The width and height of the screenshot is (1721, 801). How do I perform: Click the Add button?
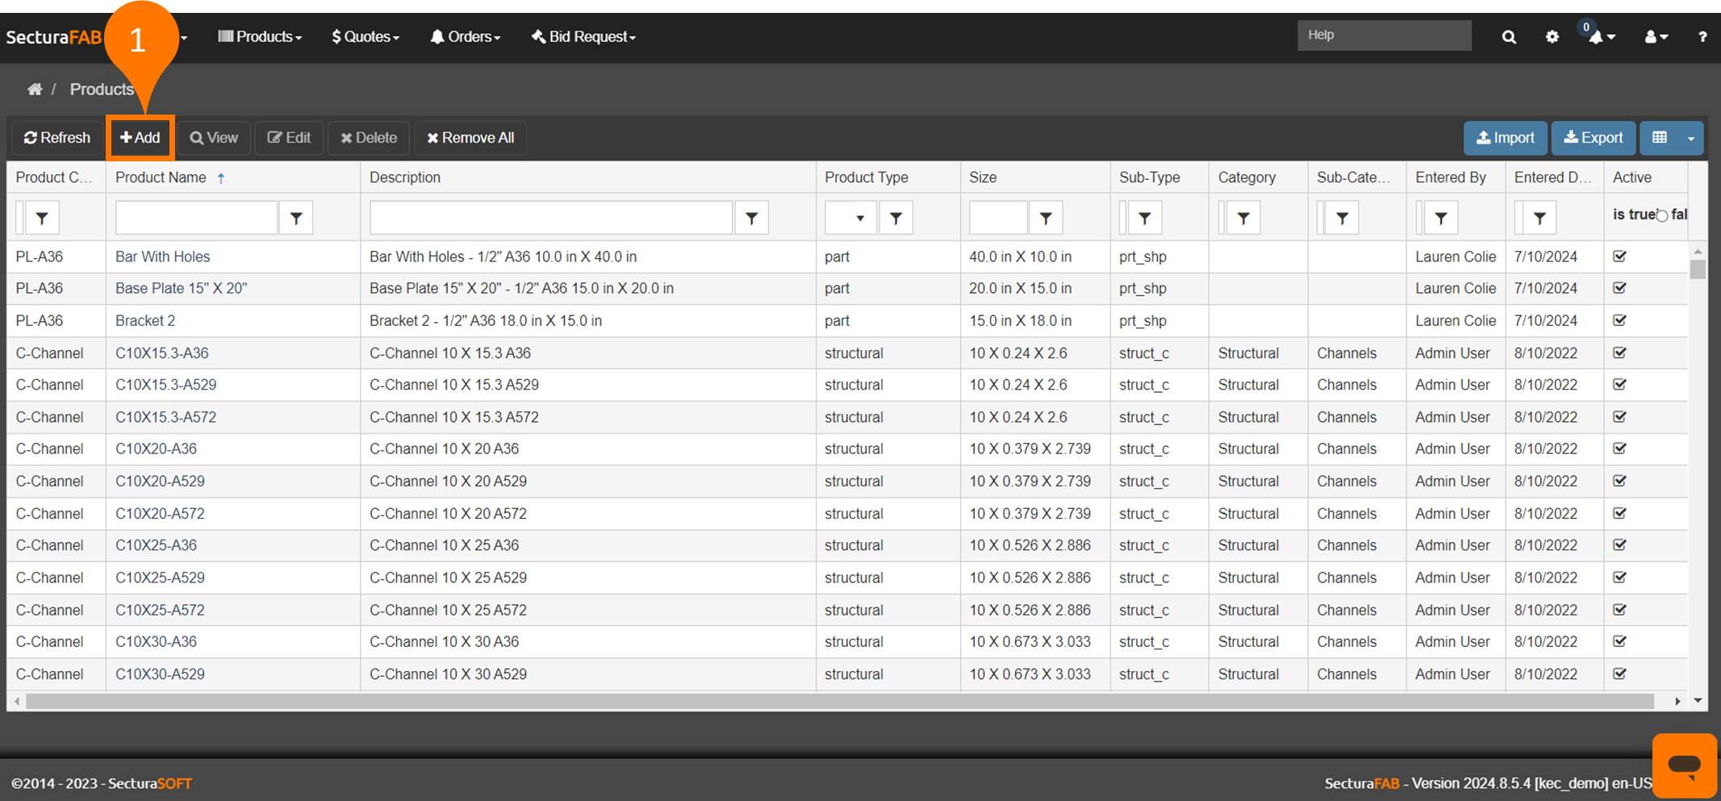[x=140, y=138]
